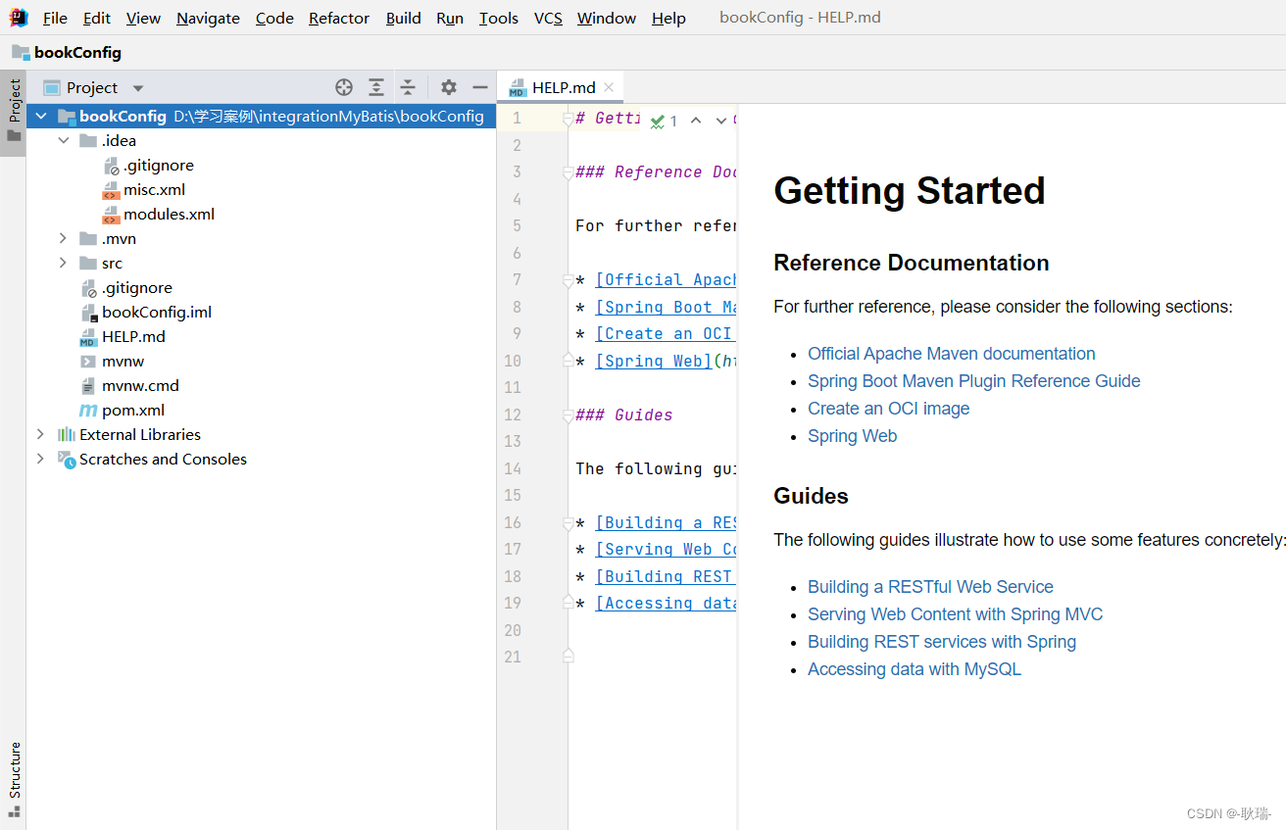Open the Navigate menu
The width and height of the screenshot is (1286, 830).
[x=208, y=19]
